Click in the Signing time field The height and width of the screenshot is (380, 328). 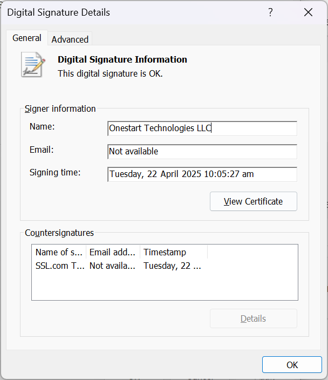tap(202, 174)
